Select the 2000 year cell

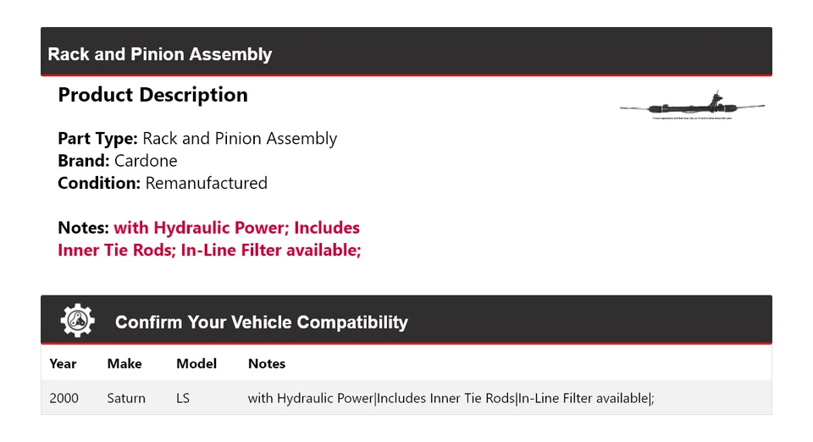64,398
